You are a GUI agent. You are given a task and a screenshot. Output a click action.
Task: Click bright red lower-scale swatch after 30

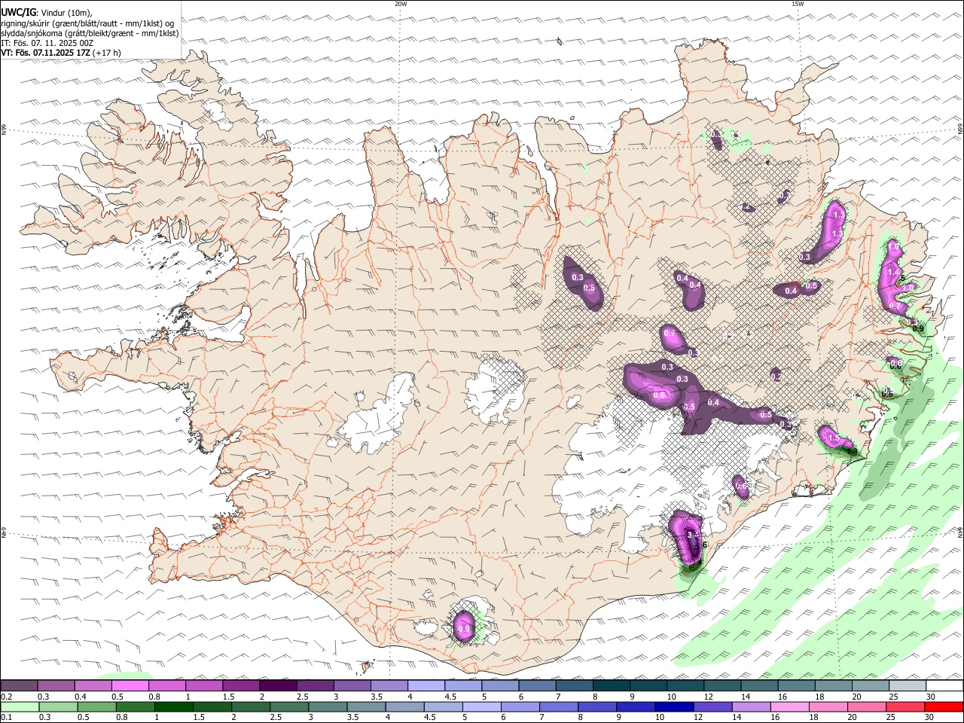(x=944, y=707)
